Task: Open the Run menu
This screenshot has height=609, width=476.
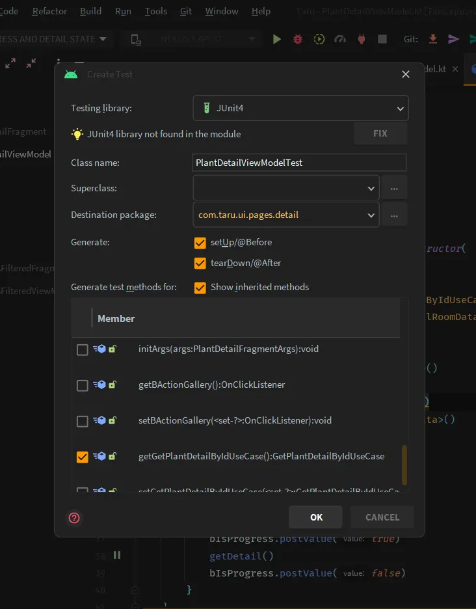Action: (x=123, y=11)
